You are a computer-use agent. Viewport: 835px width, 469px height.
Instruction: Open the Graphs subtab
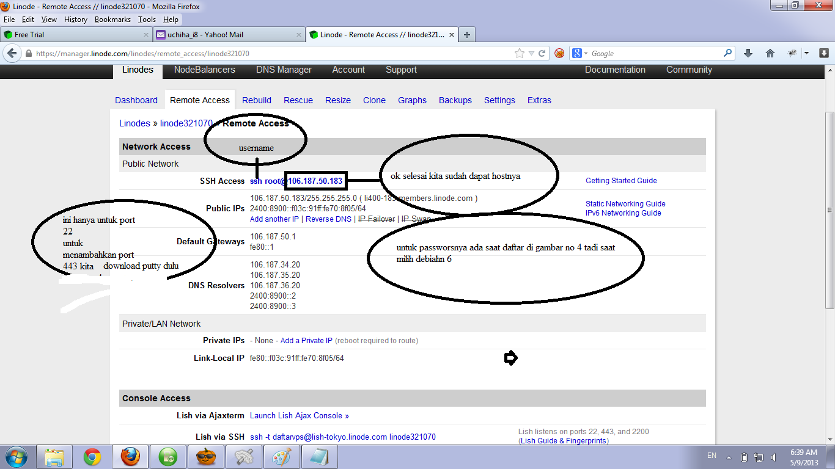[x=412, y=100]
